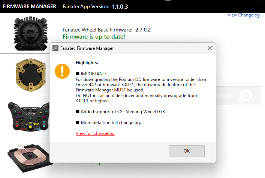Close the Fanatec Firmware Manager dialog
Screen dimensions: 265x178
coord(210,48)
